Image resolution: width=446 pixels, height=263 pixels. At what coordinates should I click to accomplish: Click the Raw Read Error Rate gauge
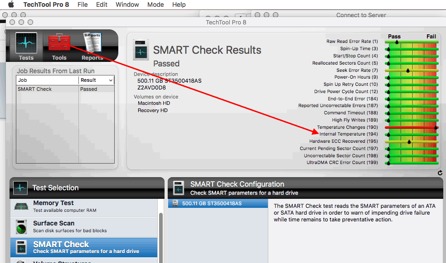pos(412,42)
